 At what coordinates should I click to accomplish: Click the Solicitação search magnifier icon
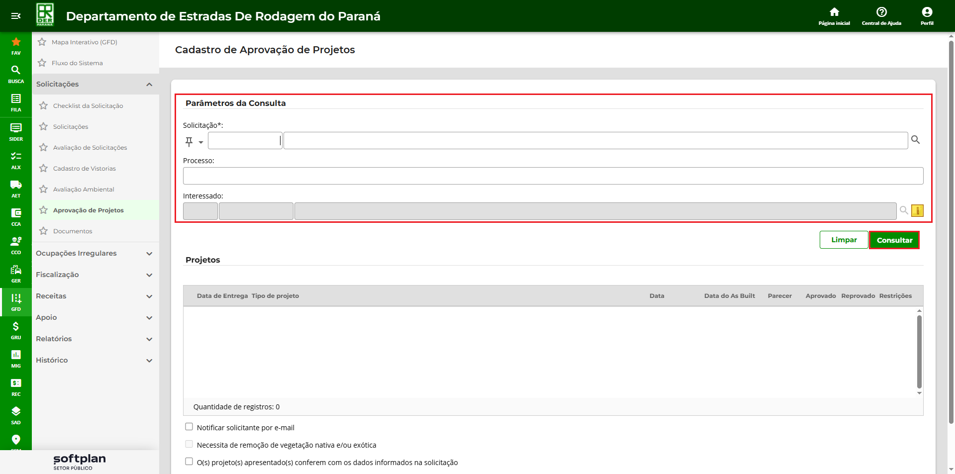915,140
